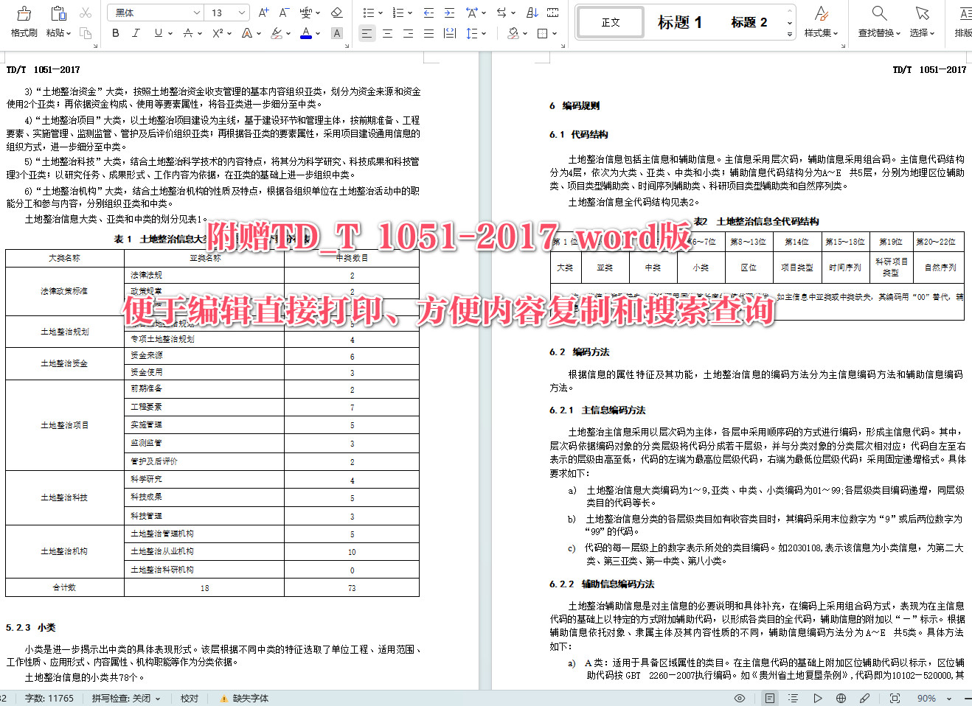Click the cut (scissors) icon

(86, 13)
